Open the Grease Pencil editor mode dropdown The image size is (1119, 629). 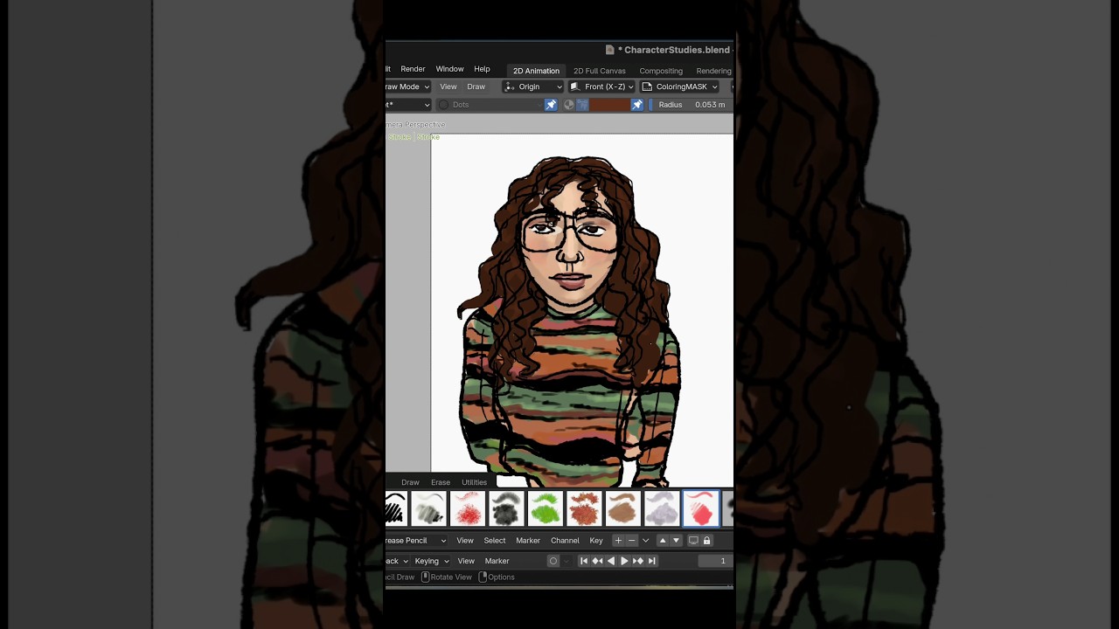(x=416, y=541)
